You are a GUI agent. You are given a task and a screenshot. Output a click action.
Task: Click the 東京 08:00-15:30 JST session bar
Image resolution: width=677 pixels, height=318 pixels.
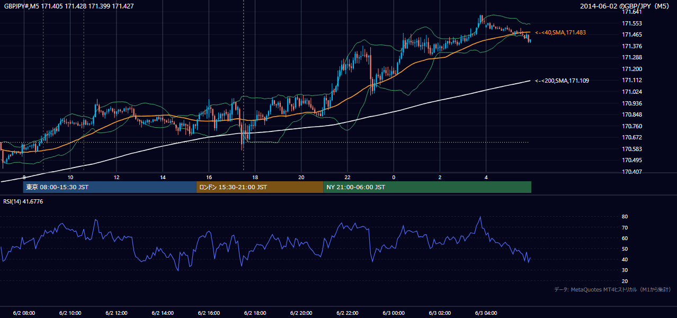click(x=110, y=187)
